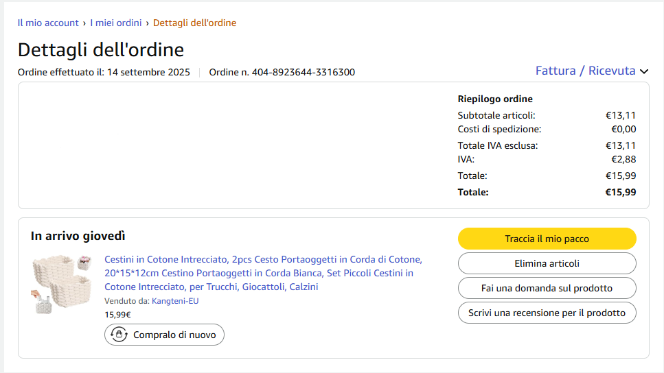This screenshot has height=373, width=664.
Task: Open the Cestini in Cotone Intrecciato product link
Action: click(x=263, y=273)
